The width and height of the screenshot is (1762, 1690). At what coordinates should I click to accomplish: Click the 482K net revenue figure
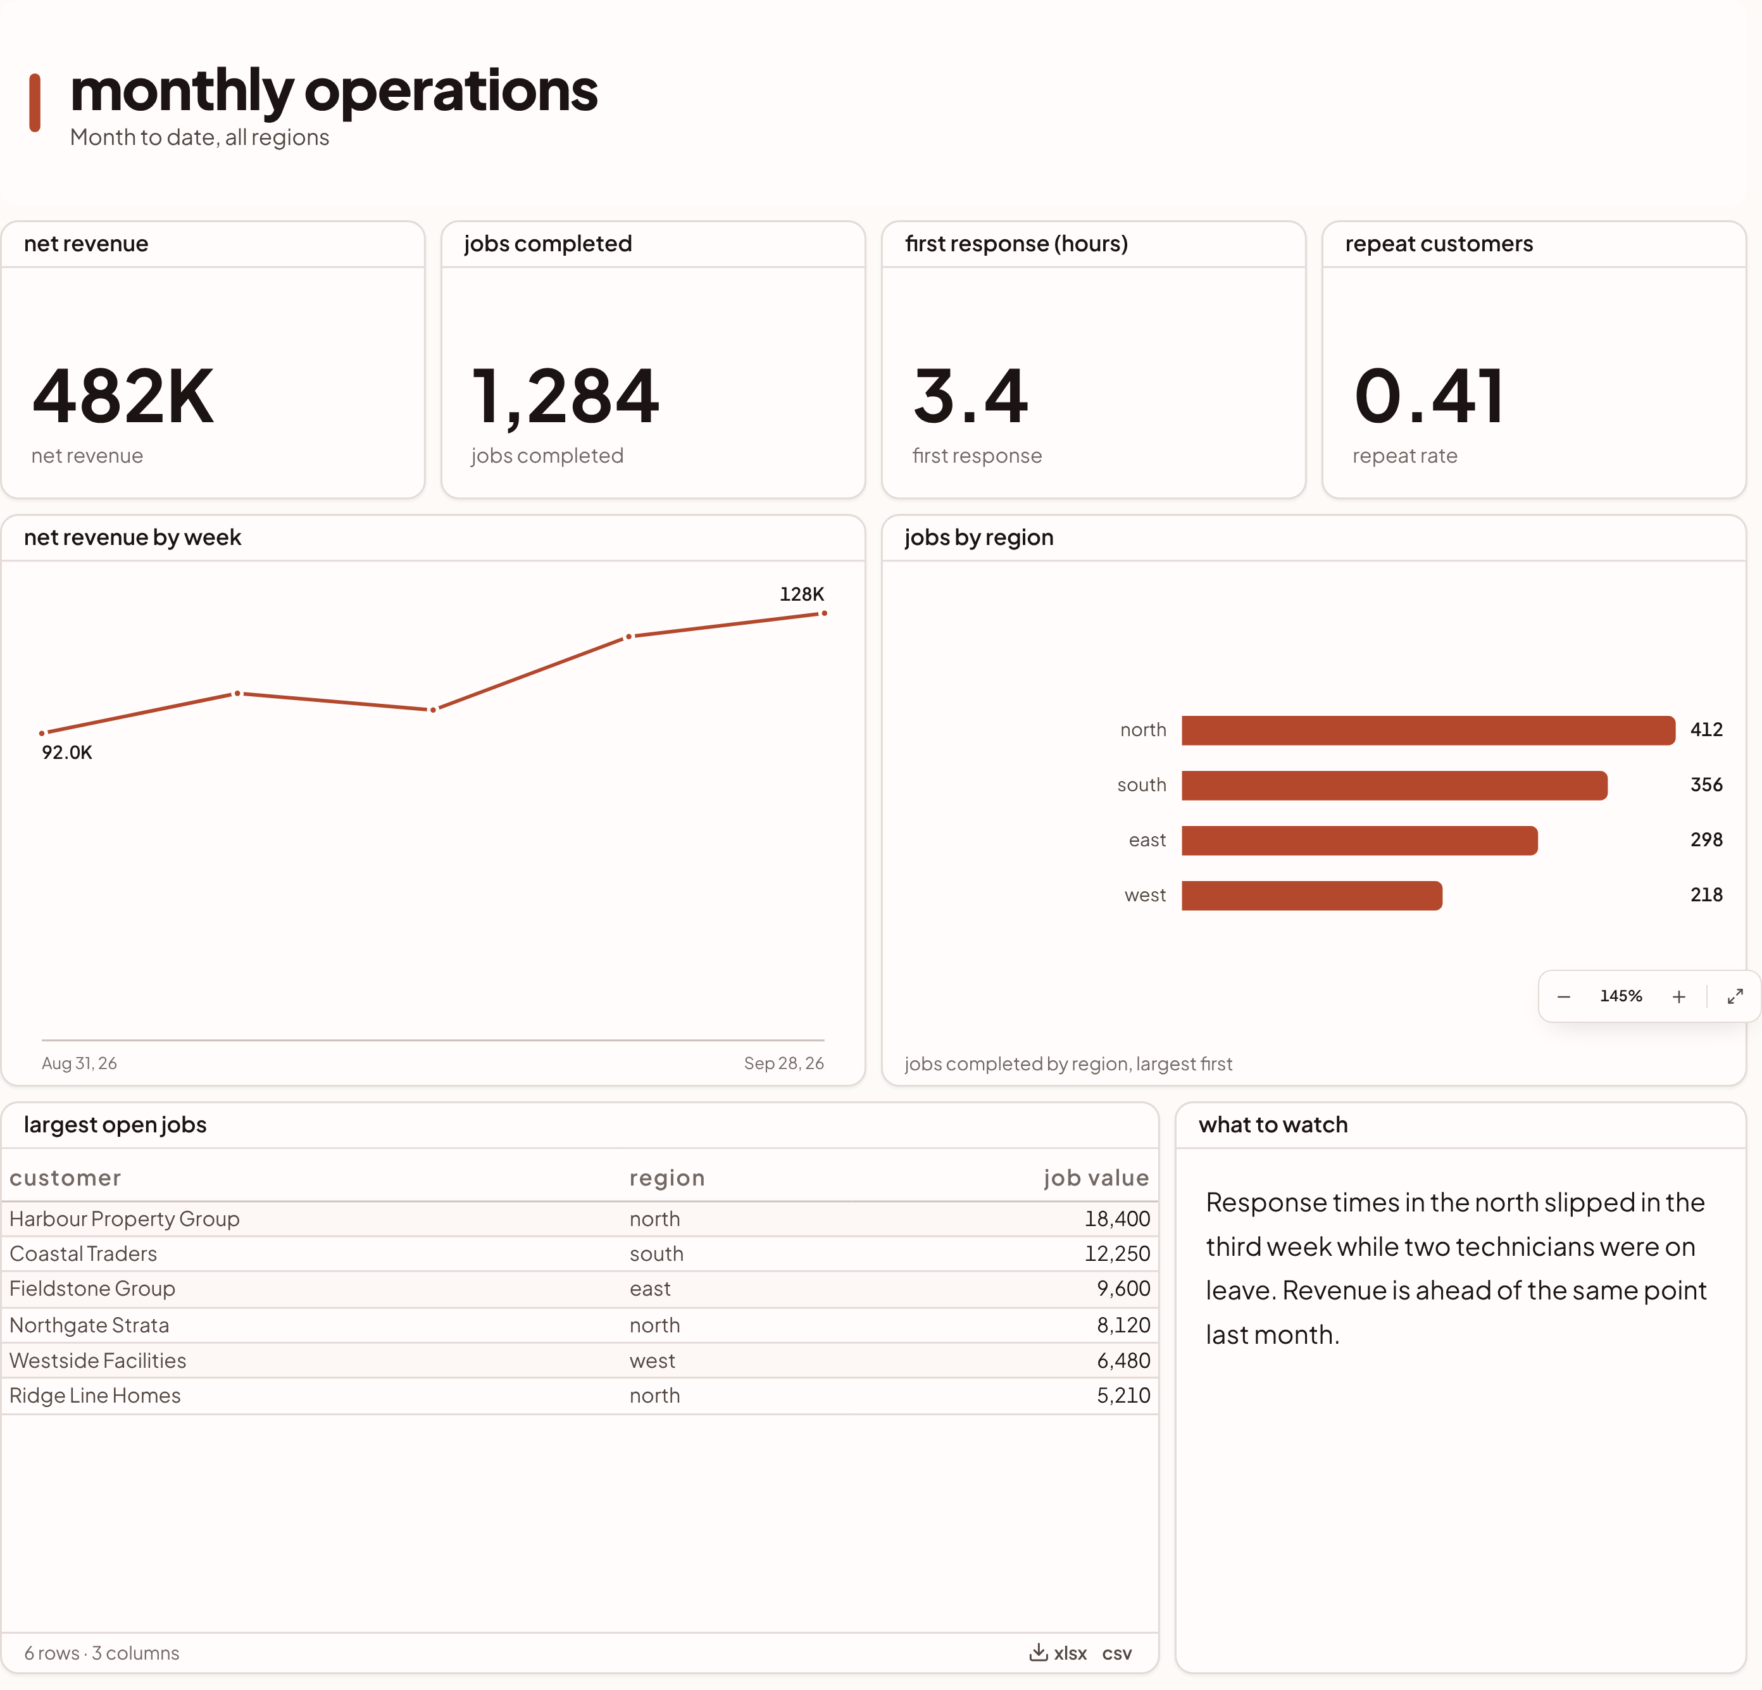(123, 396)
